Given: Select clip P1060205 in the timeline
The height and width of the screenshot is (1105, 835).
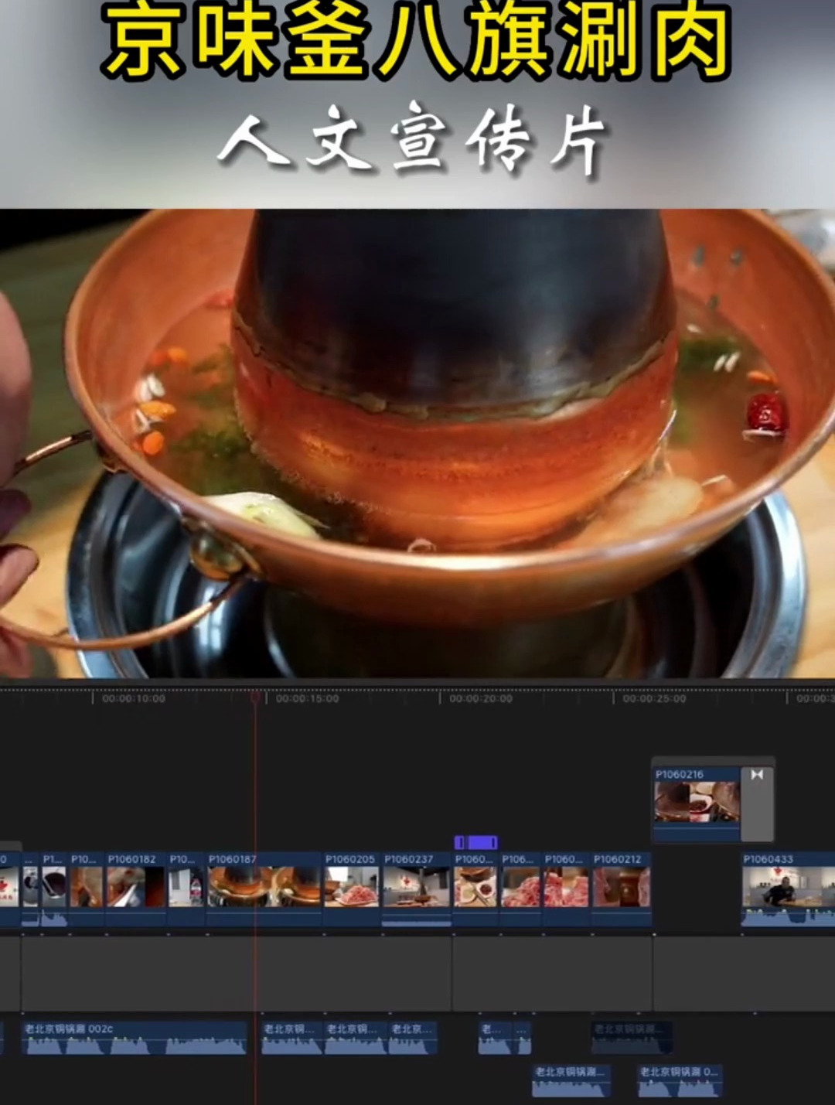Looking at the screenshot, I should coord(352,885).
